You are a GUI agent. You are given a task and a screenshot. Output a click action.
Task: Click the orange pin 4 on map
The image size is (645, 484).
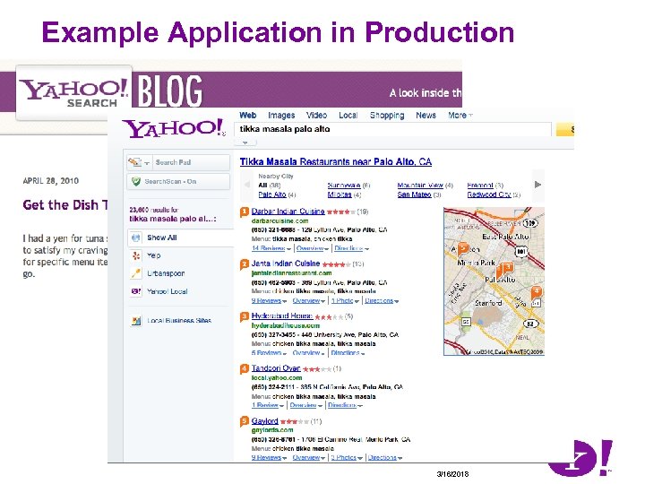coord(536,292)
